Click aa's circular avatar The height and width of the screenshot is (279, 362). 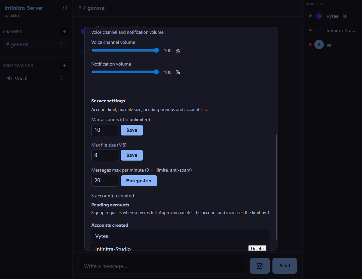[319, 44]
